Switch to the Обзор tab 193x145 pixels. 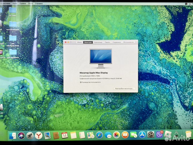point(79,42)
